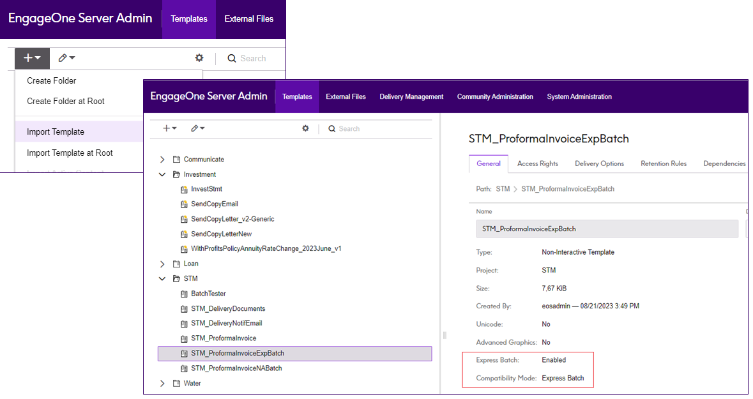Click the BatchTester template icon
The width and height of the screenshot is (753, 399).
point(184,294)
